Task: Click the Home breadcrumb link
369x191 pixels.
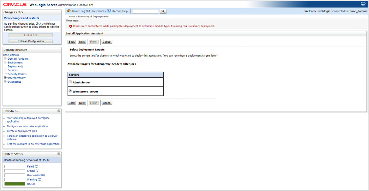Action: tap(71, 17)
